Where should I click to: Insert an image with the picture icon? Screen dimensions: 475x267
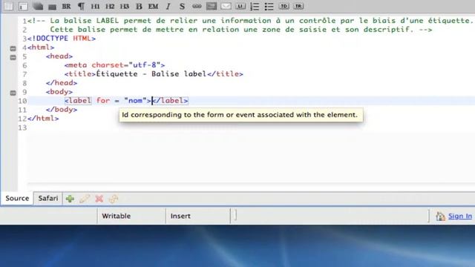click(x=211, y=7)
